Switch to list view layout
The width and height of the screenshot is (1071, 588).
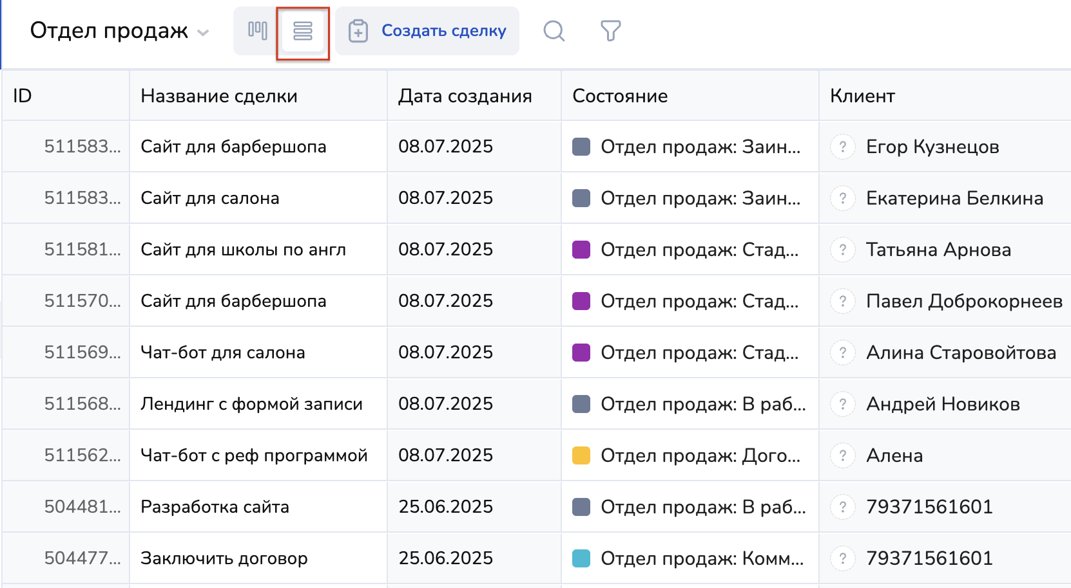coord(302,31)
